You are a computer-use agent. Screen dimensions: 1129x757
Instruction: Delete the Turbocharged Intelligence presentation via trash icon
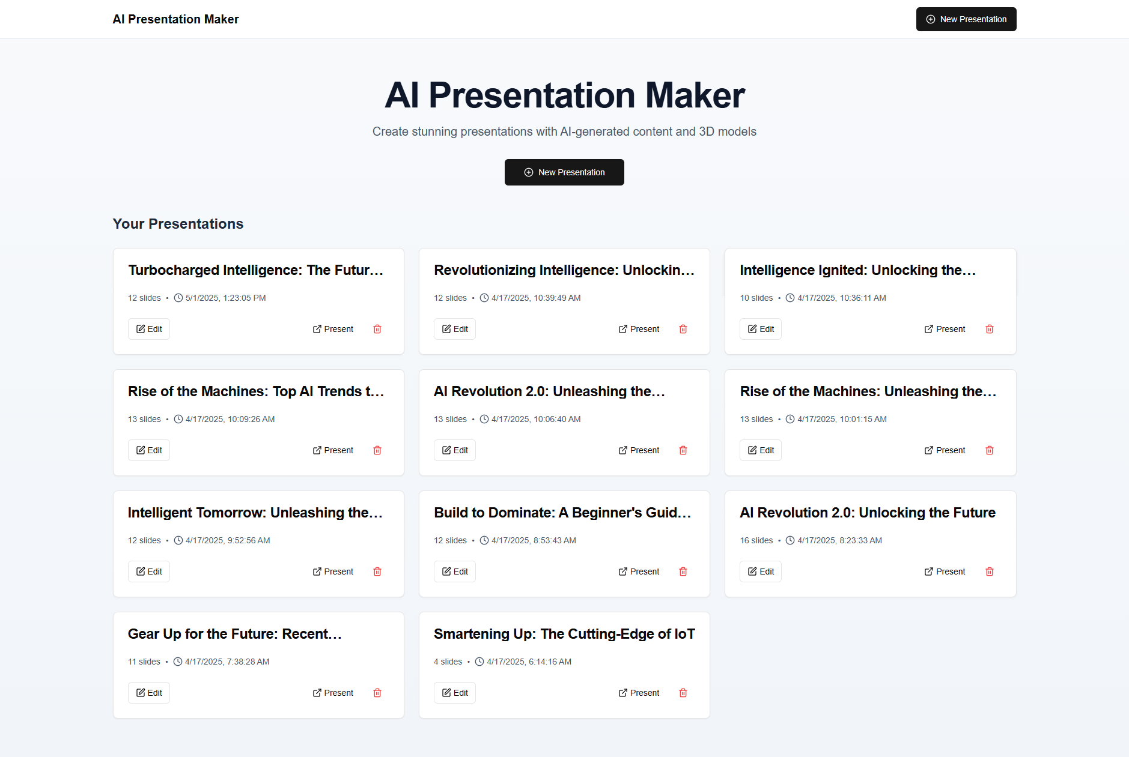click(377, 329)
